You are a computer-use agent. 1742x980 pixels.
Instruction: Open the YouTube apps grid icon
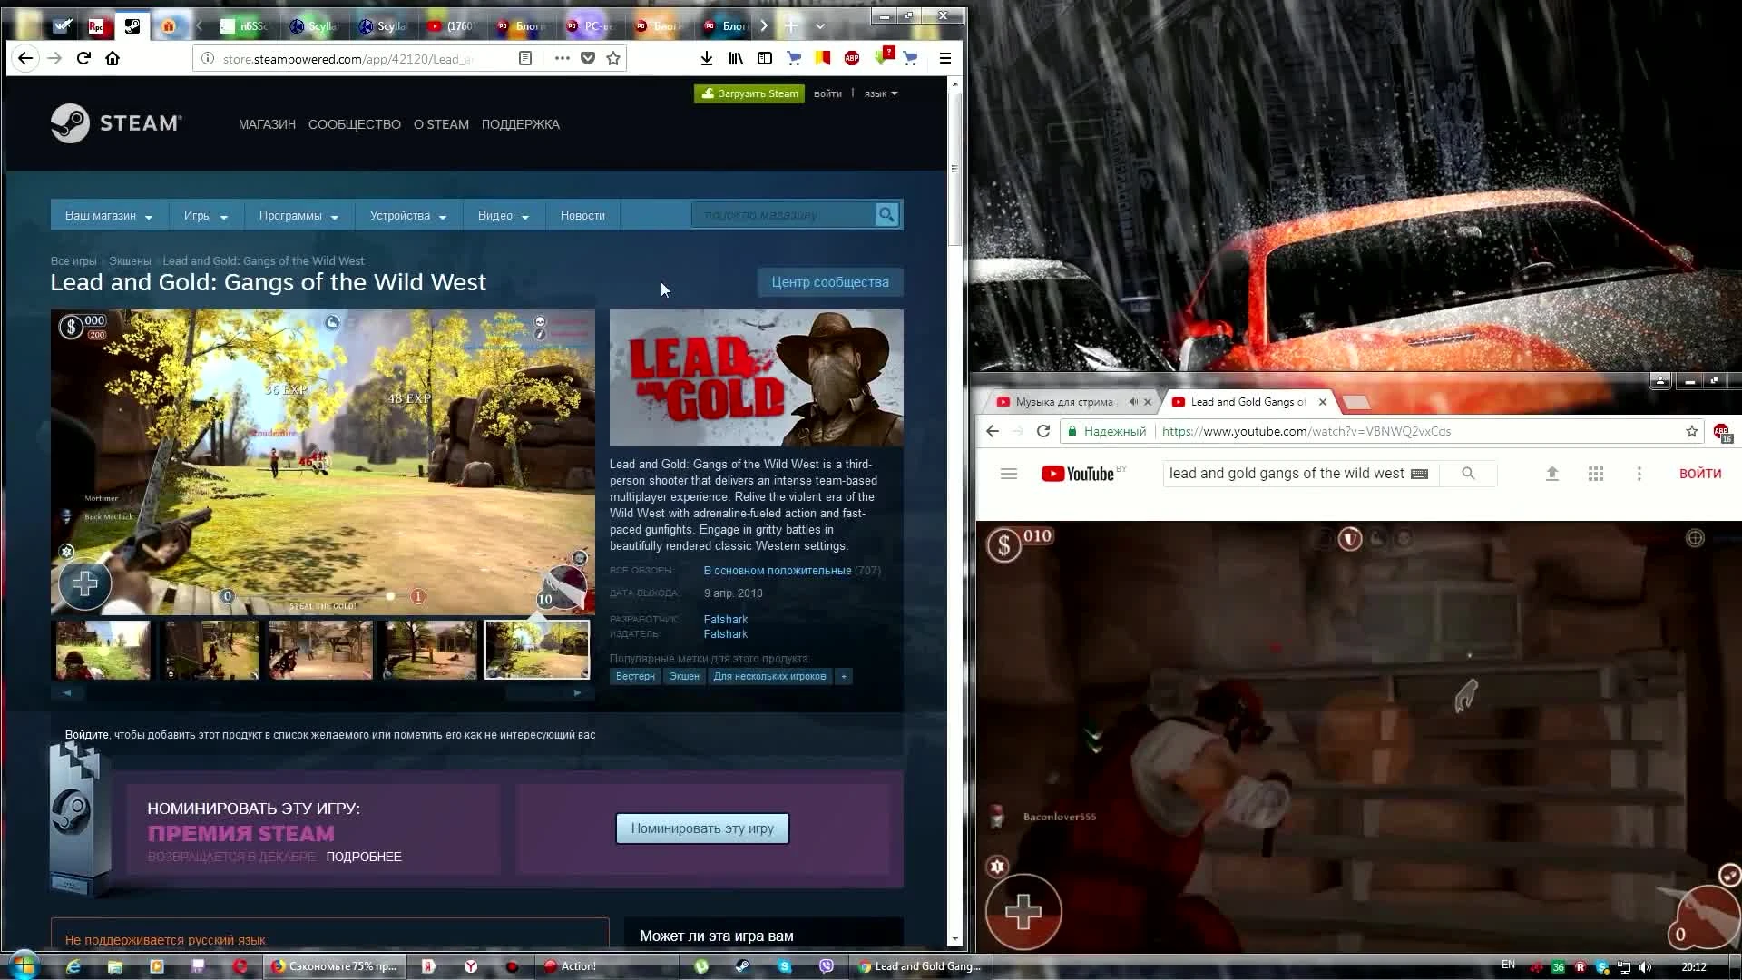coord(1596,474)
